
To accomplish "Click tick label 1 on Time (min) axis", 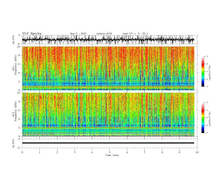I will (x=40, y=152).
